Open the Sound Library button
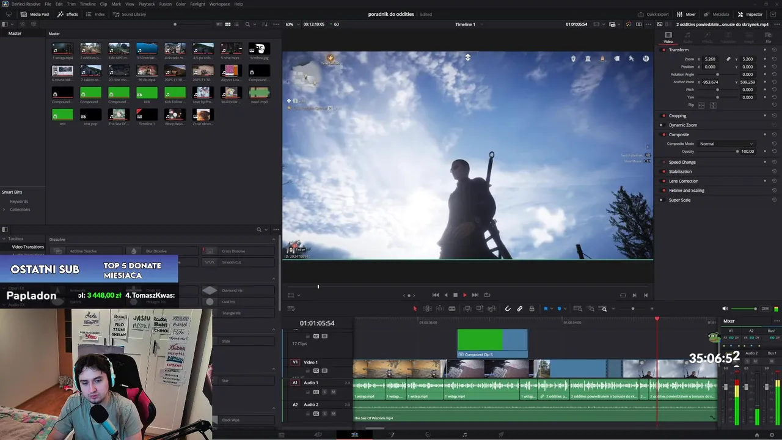782x440 pixels. pos(129,14)
